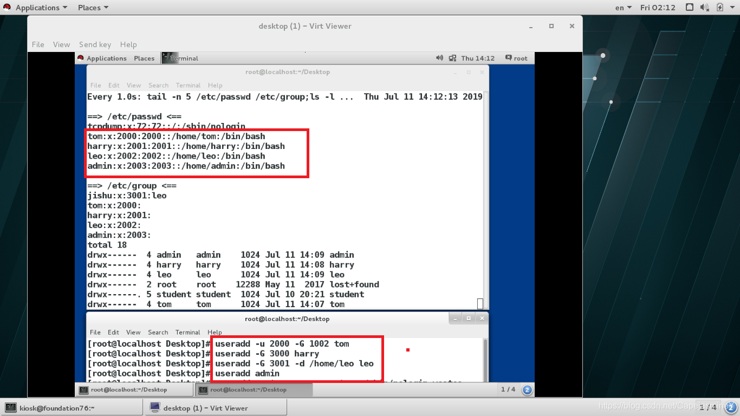
Task: Open Terminal menu in upper terminal window
Action: click(188, 85)
